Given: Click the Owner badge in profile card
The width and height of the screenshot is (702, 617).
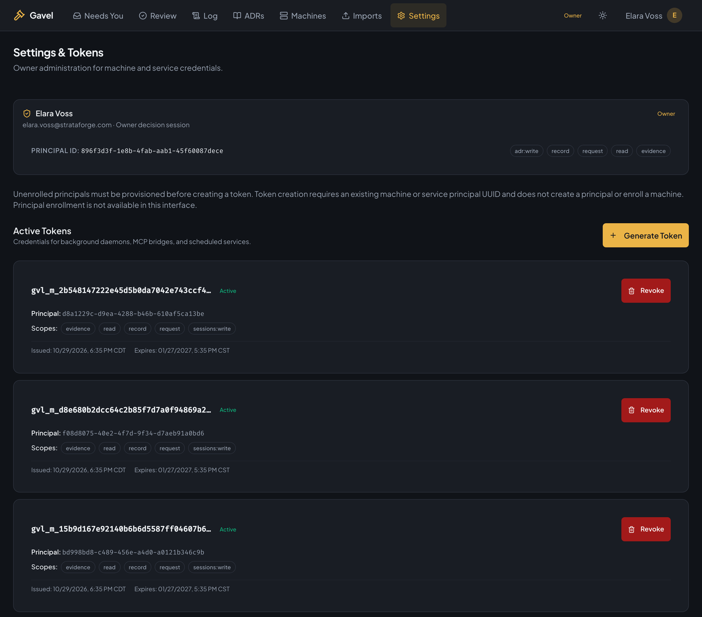Looking at the screenshot, I should tap(666, 114).
